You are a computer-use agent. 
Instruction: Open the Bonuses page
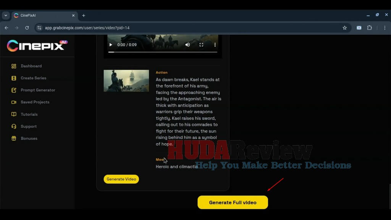click(x=29, y=138)
